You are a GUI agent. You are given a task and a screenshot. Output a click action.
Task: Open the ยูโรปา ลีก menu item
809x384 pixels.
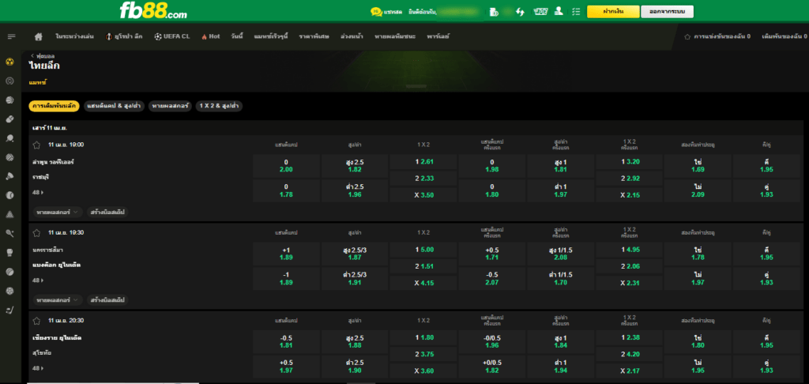coord(124,36)
